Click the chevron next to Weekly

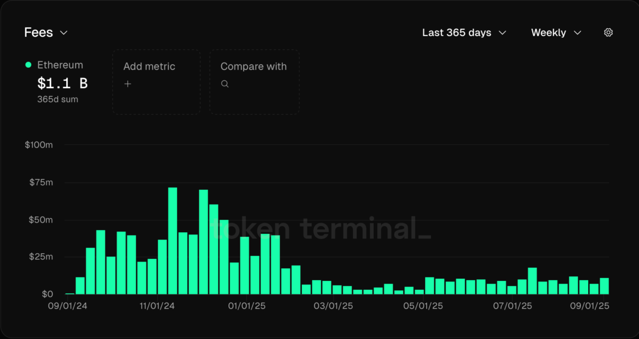(x=577, y=33)
